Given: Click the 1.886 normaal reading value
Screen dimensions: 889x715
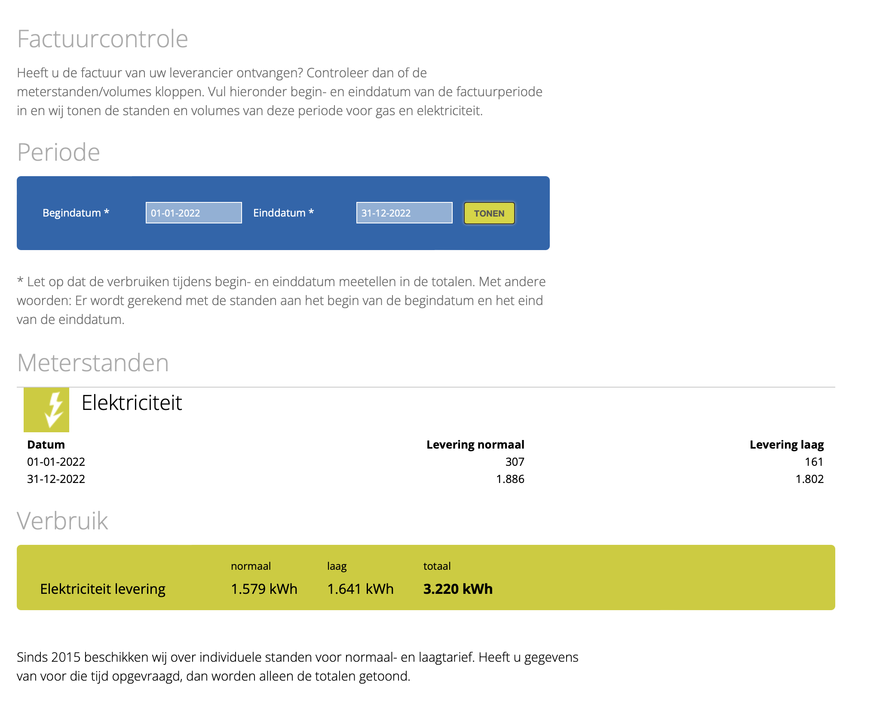Looking at the screenshot, I should [510, 479].
